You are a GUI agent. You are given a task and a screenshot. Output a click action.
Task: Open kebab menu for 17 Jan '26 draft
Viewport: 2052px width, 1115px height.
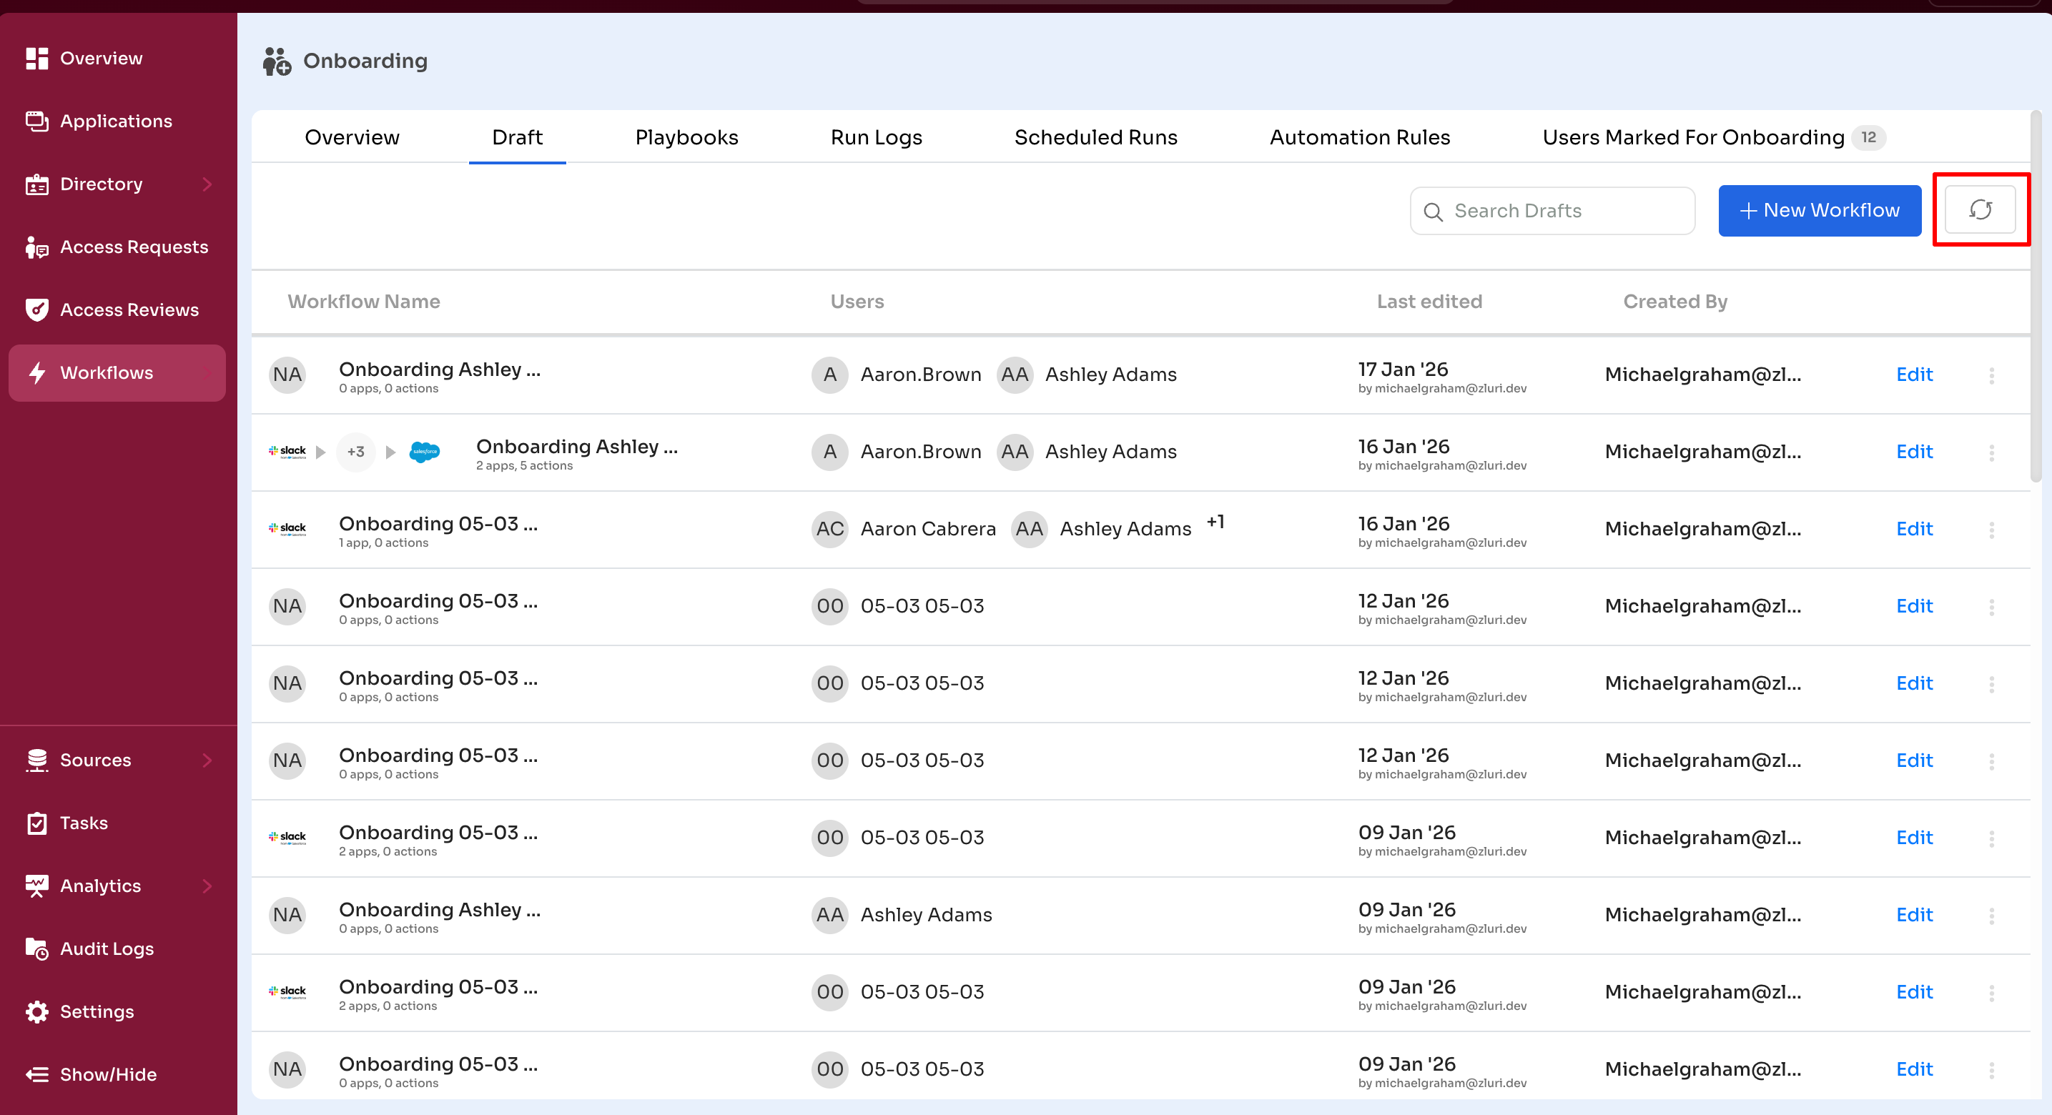point(1991,375)
